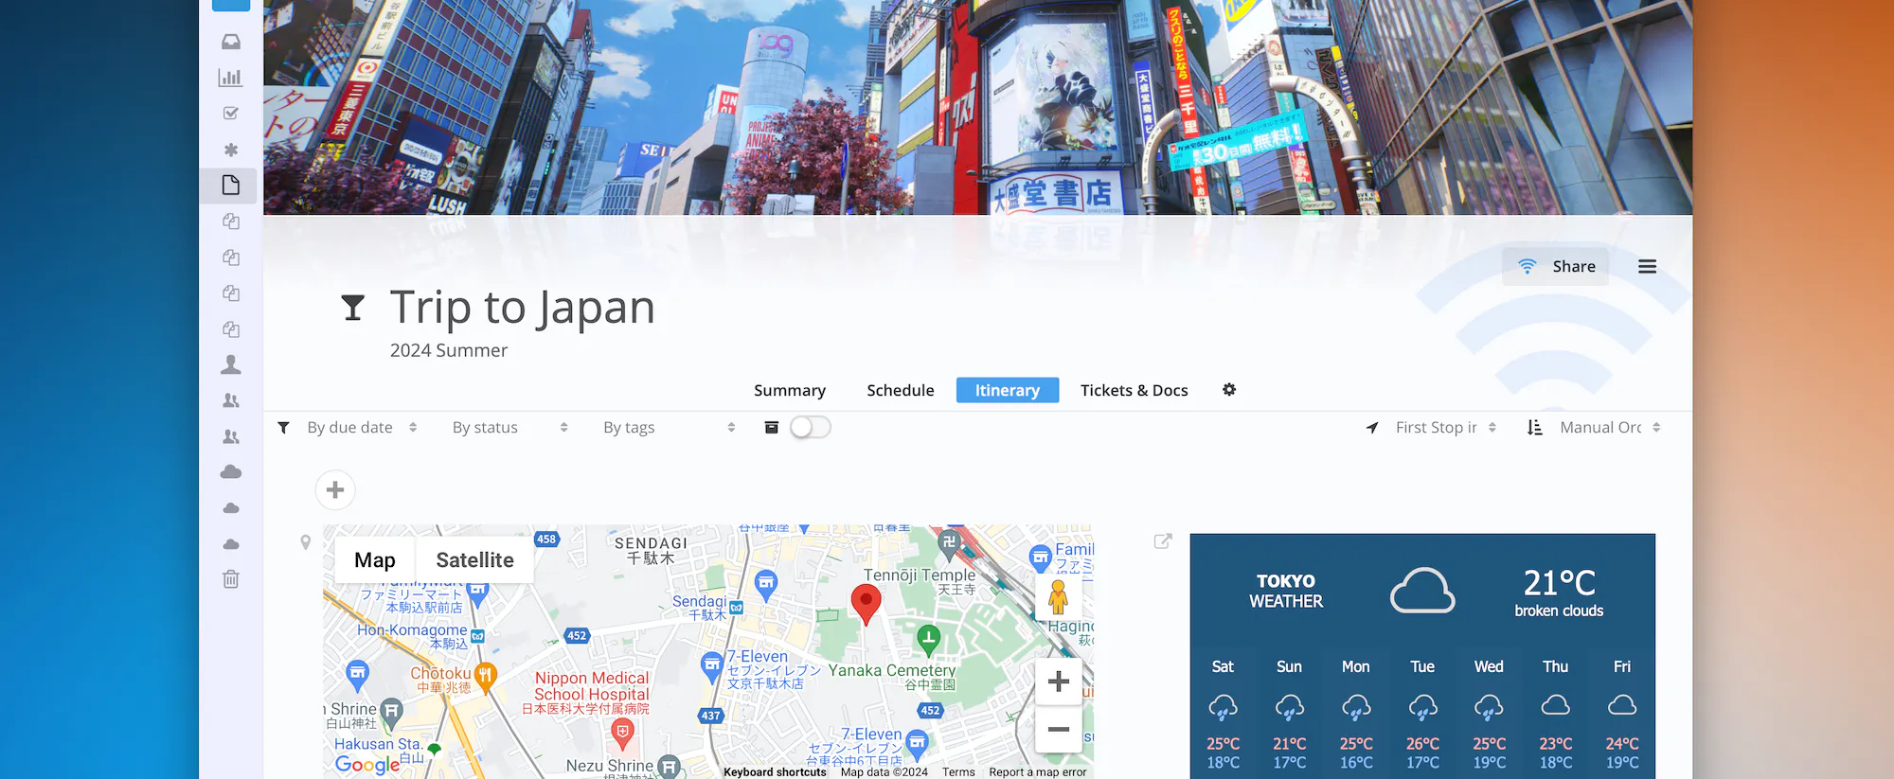Viewport: 1894px width, 779px height.
Task: Zoom in on the map
Action: point(1059,682)
